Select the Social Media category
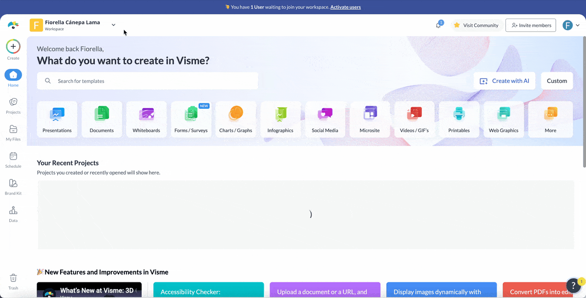This screenshot has height=298, width=586. coord(325,119)
